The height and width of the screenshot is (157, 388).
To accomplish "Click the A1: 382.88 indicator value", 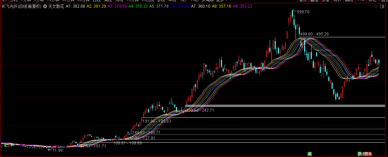I will [x=75, y=6].
